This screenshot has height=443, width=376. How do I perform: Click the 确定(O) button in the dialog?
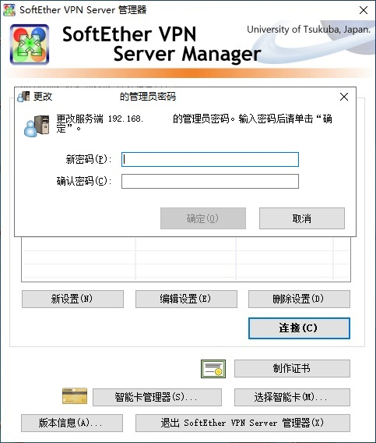[203, 218]
